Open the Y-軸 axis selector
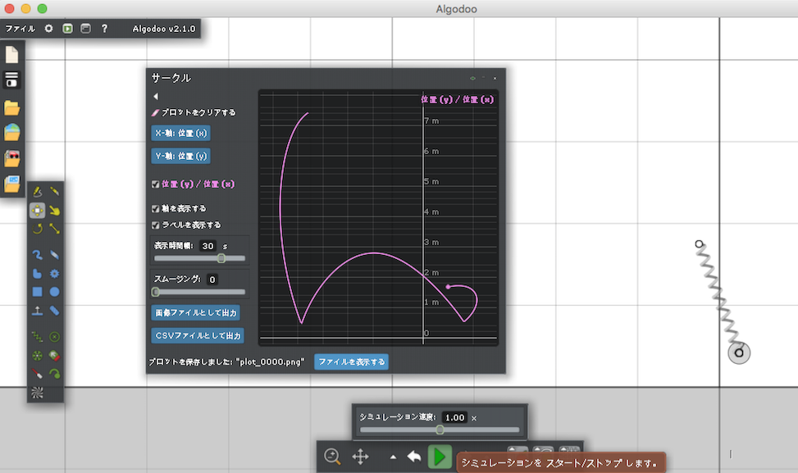This screenshot has width=798, height=473. (181, 156)
